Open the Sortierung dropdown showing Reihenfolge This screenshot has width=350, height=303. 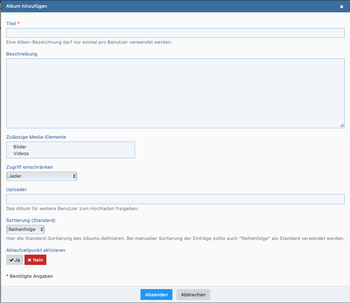(x=25, y=229)
